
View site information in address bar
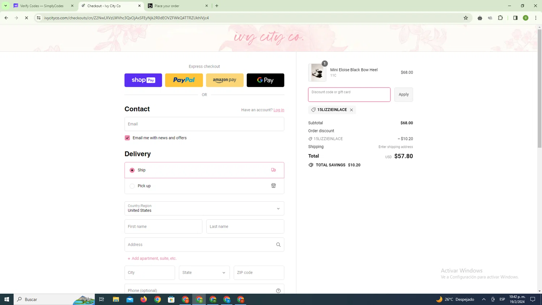coord(39,18)
